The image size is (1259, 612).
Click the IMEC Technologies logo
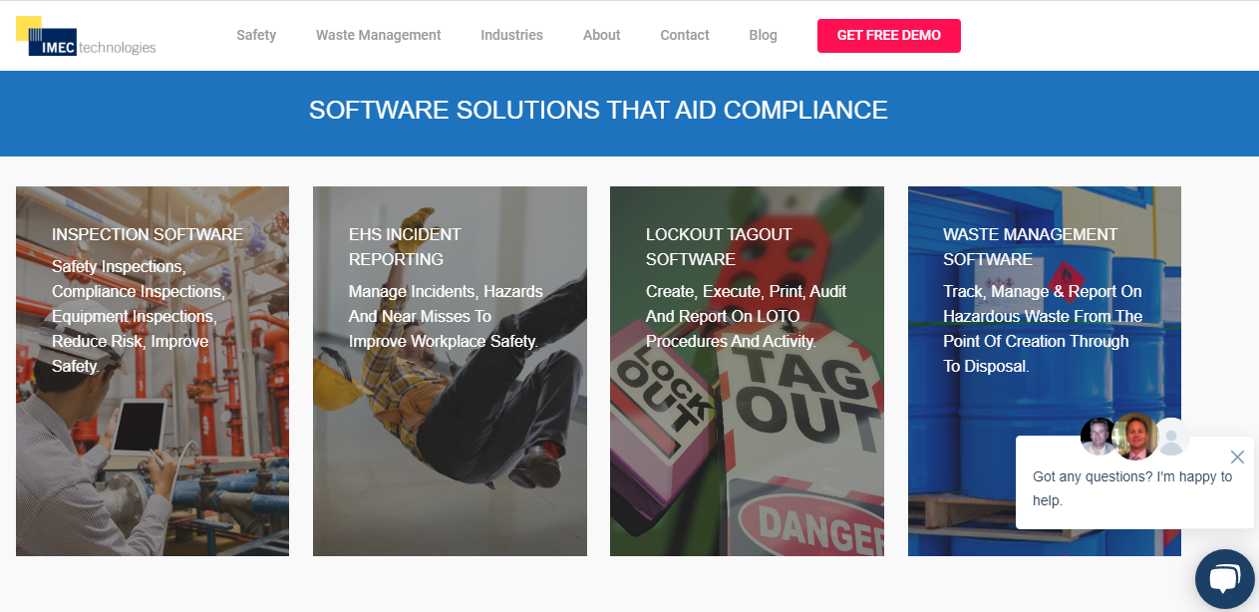[x=86, y=36]
